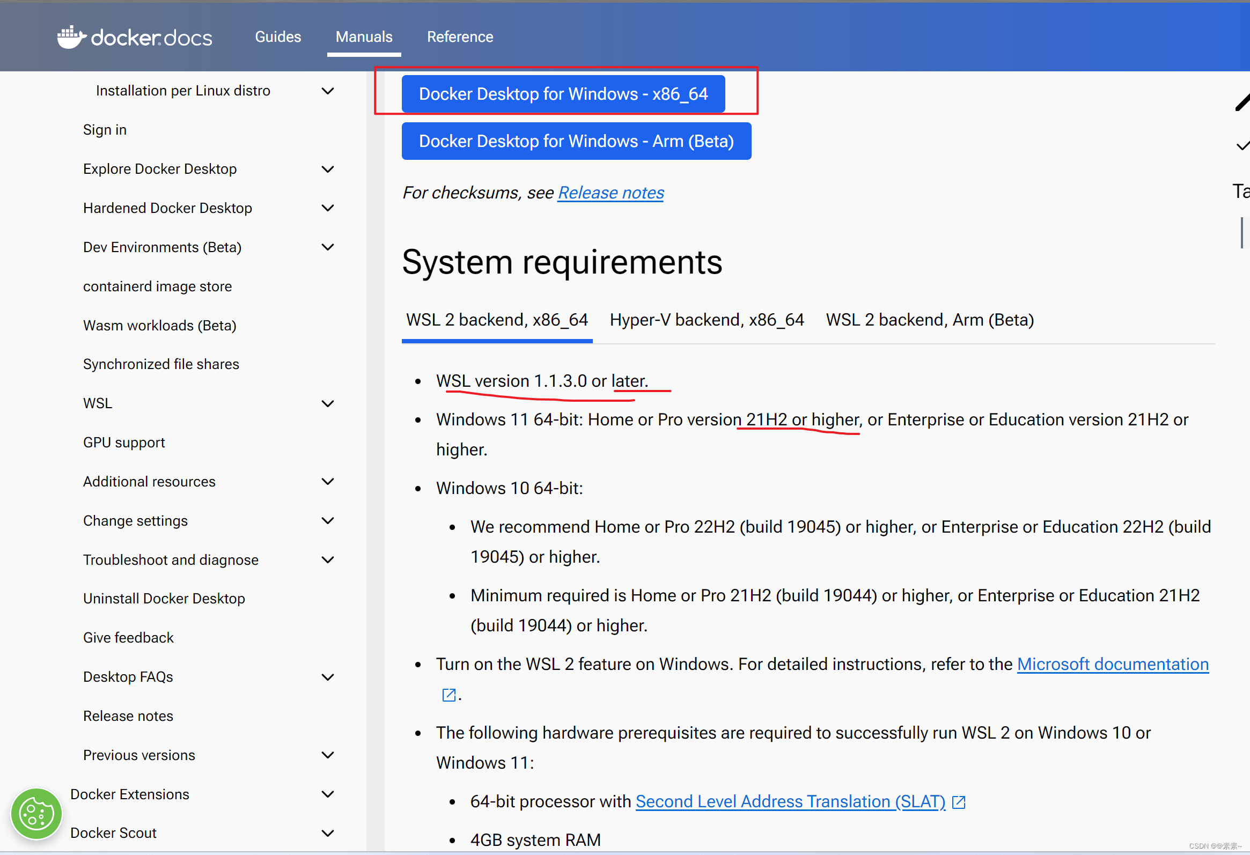This screenshot has height=855, width=1250.
Task: Expand the Troubleshoot and diagnose chevron
Action: point(328,560)
